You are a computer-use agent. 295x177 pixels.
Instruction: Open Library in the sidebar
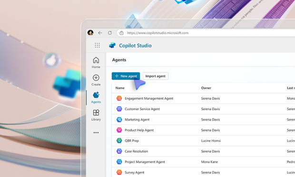pos(96,115)
